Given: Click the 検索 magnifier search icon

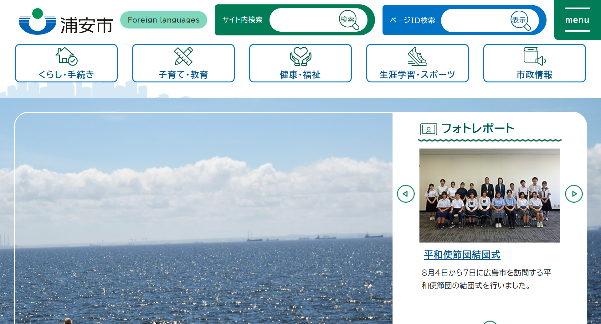Looking at the screenshot, I should (x=349, y=20).
